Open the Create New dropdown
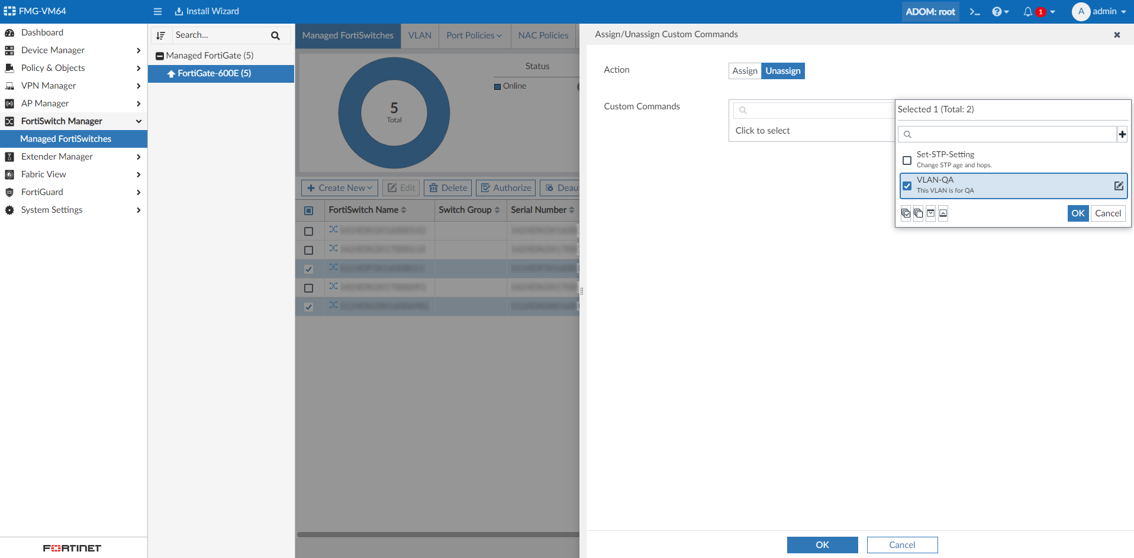 pyautogui.click(x=340, y=188)
